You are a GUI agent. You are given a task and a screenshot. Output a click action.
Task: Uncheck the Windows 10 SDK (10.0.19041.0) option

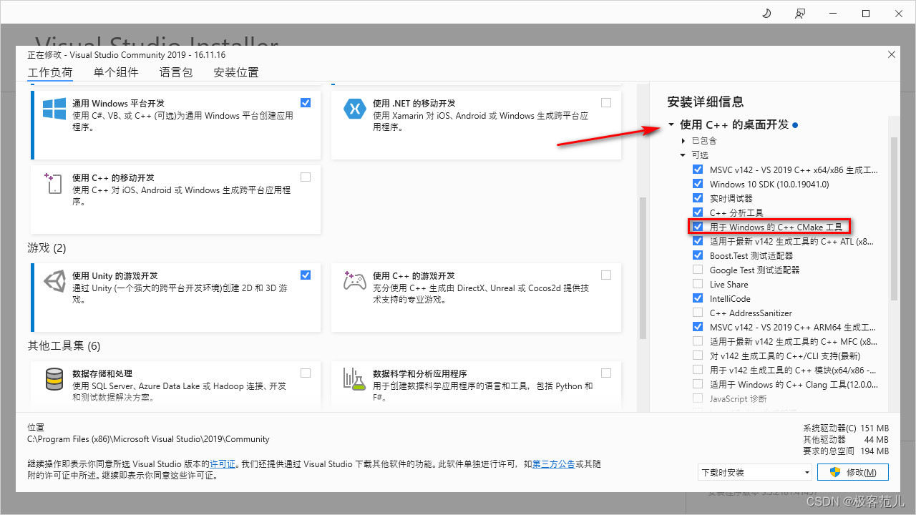698,184
